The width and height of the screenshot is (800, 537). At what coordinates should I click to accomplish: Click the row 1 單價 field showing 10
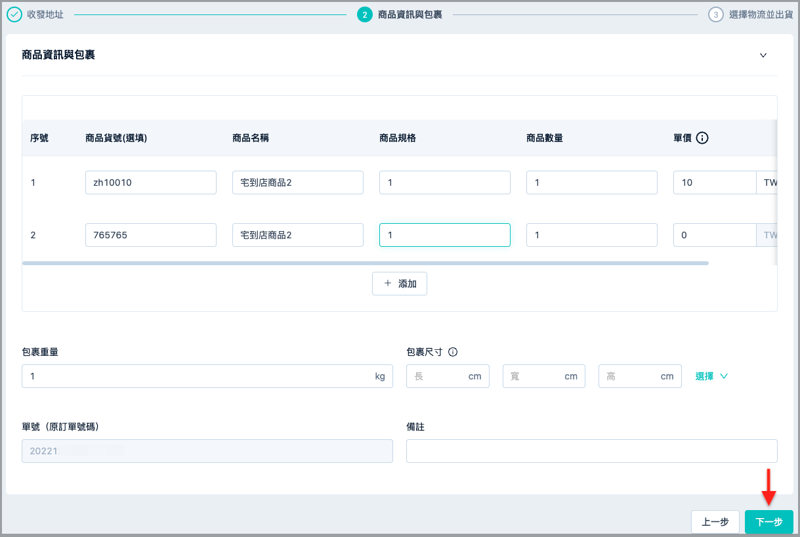click(715, 183)
